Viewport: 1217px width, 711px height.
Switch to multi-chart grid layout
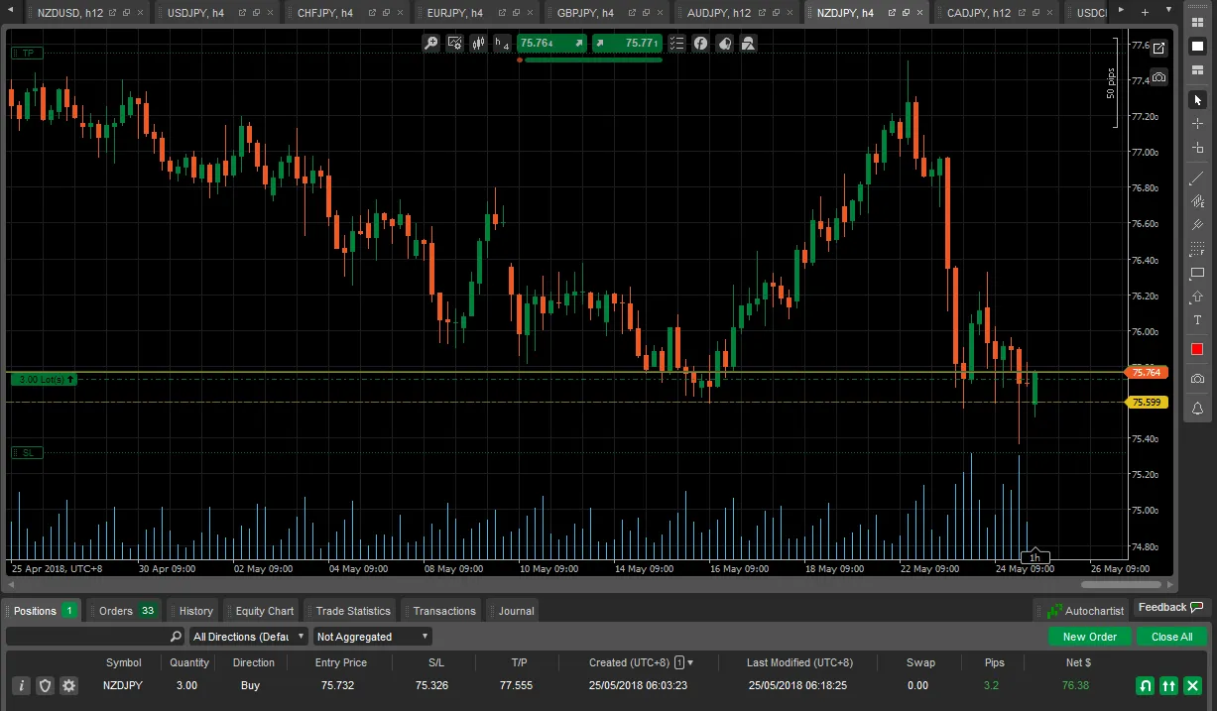coord(1197,21)
